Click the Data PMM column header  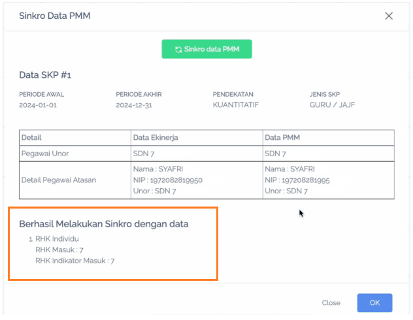pos(282,137)
